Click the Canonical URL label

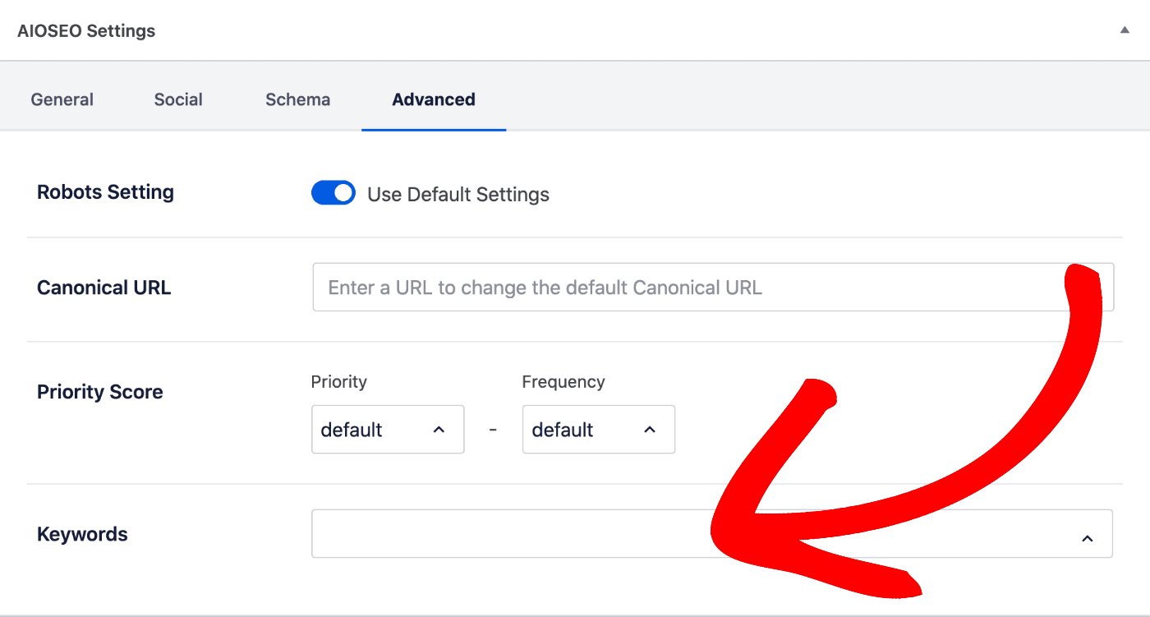(x=103, y=288)
